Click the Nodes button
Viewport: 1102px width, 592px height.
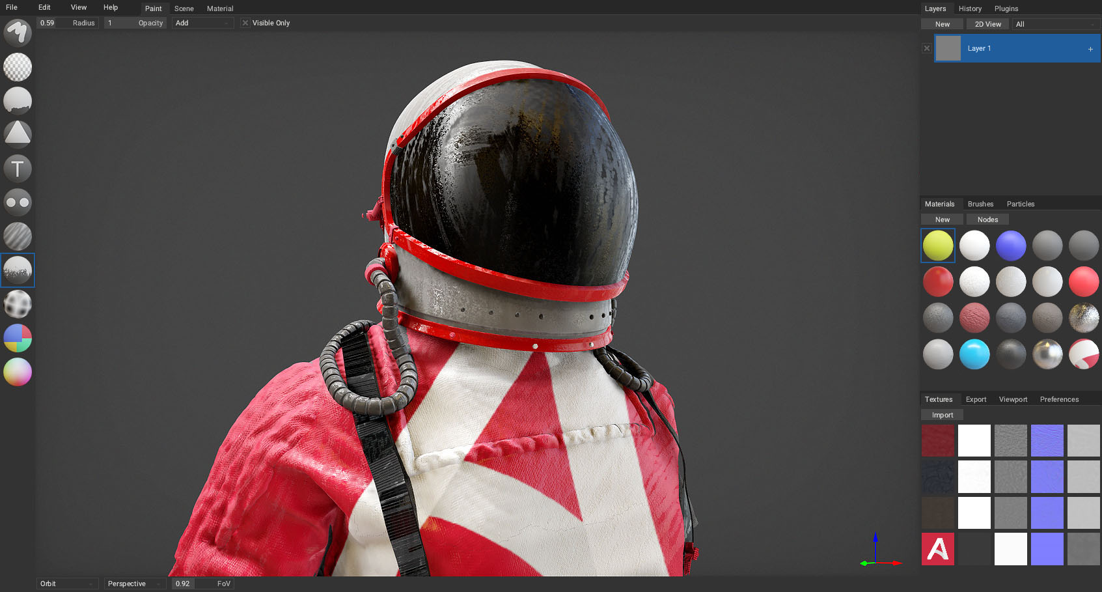click(987, 219)
